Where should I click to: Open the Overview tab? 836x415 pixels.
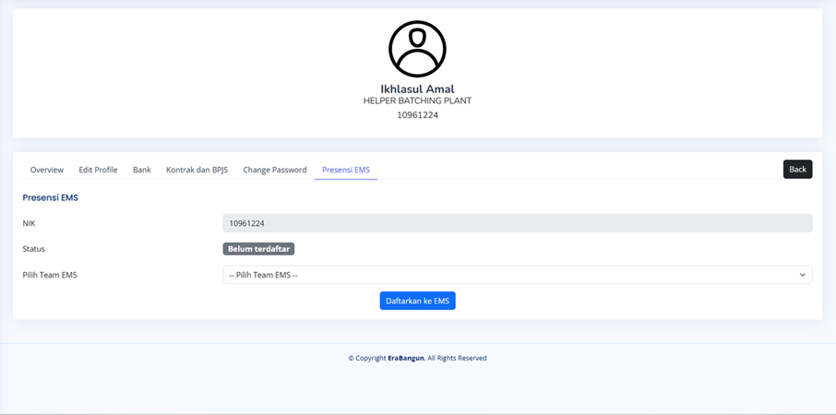pos(47,170)
